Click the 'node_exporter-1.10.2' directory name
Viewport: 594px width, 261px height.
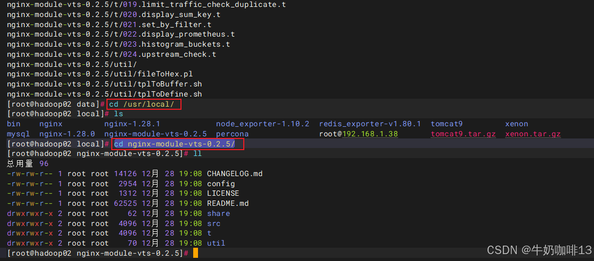coord(262,124)
